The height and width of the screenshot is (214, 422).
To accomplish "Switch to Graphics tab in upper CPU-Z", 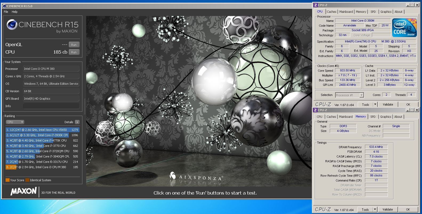I will coord(386,12).
